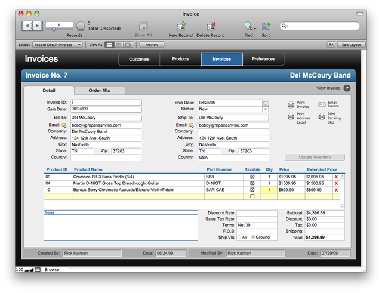Click the Delete Record toolbar icon
This screenshot has height=293, width=382.
tap(211, 26)
